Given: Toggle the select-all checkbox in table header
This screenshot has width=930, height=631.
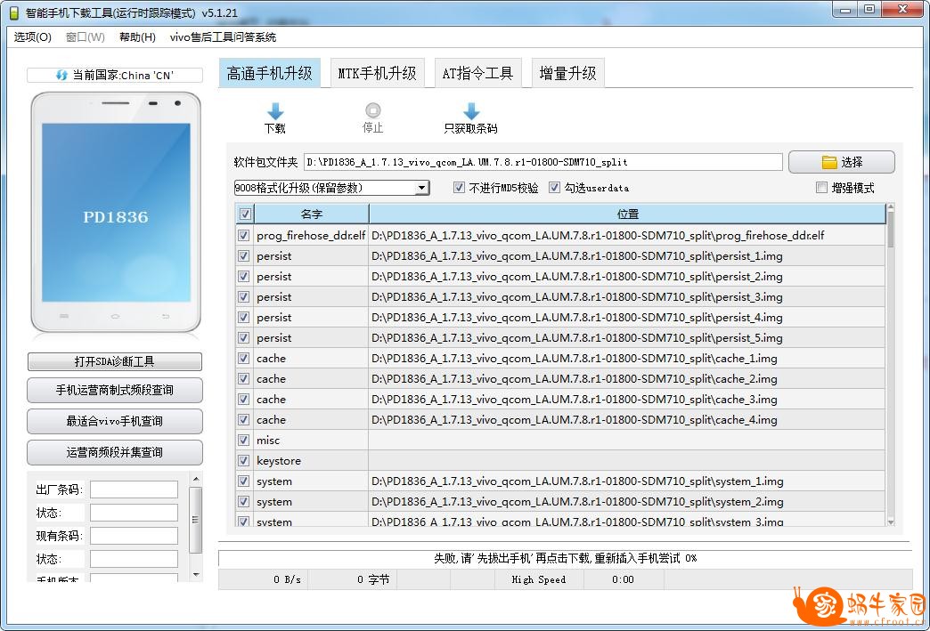Looking at the screenshot, I should 245,214.
